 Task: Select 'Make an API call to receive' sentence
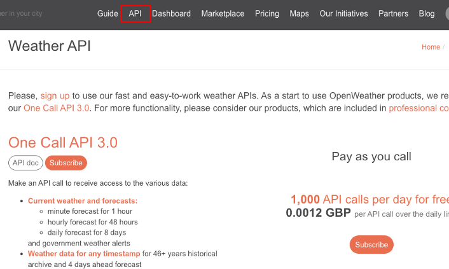click(x=98, y=183)
